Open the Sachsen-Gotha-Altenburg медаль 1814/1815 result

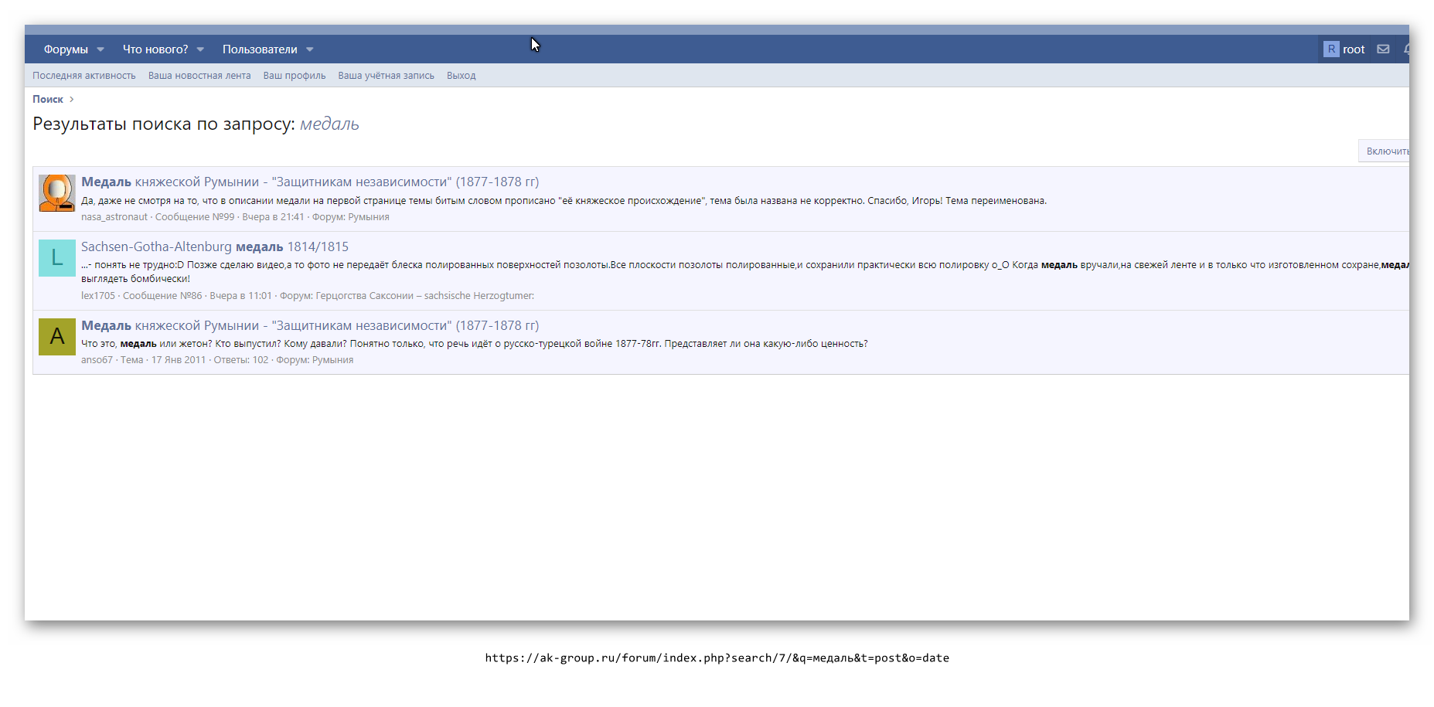tap(215, 246)
